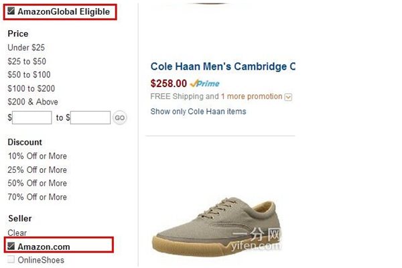
Task: Check the OnlineShoes seller checkbox
Action: click(x=11, y=260)
